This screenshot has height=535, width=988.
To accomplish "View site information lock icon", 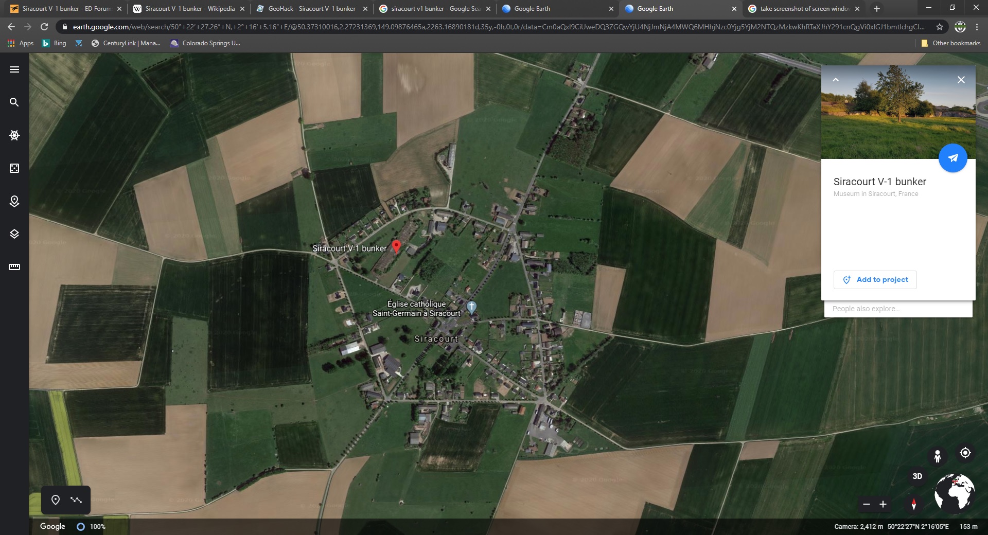I will tap(64, 27).
